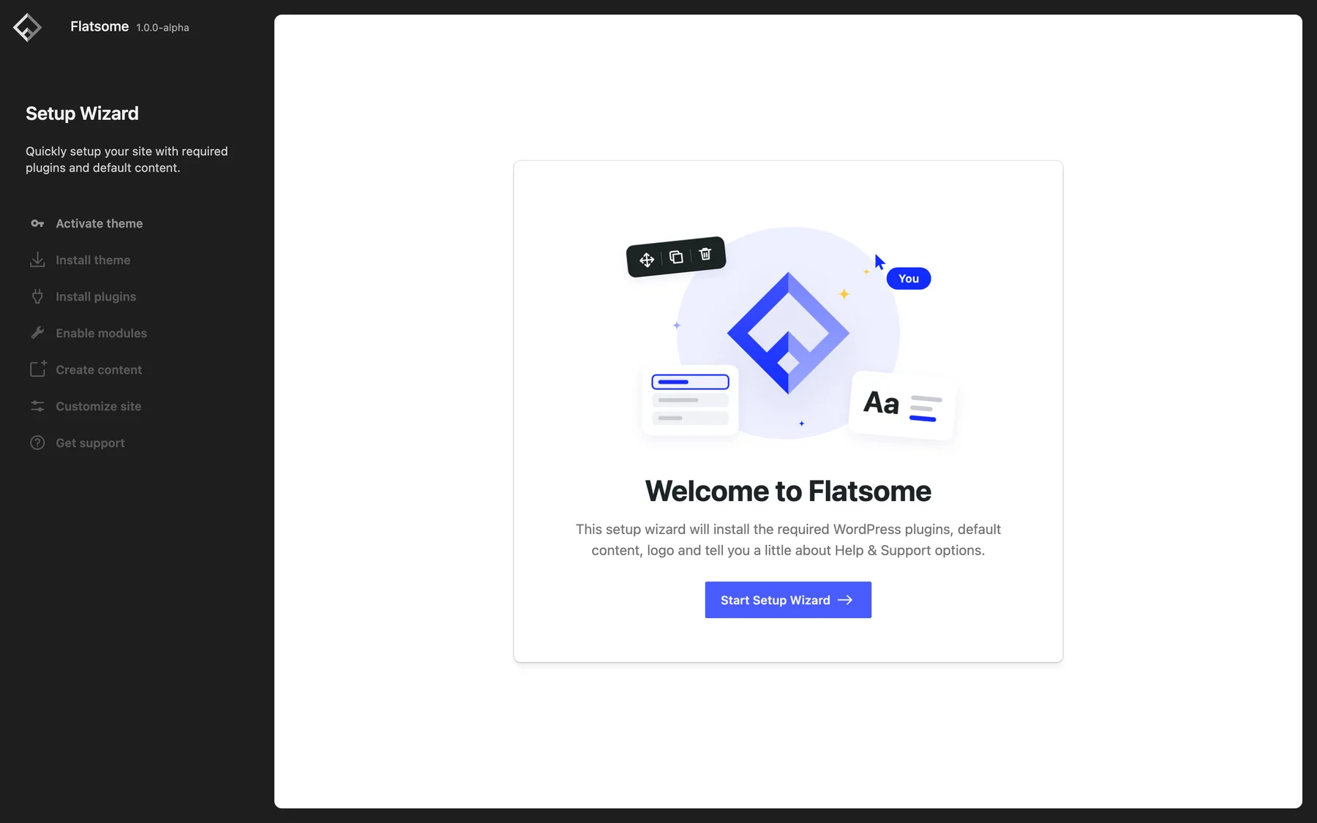Click the question mark icon beside Get support
The width and height of the screenshot is (1317, 823).
coord(37,443)
